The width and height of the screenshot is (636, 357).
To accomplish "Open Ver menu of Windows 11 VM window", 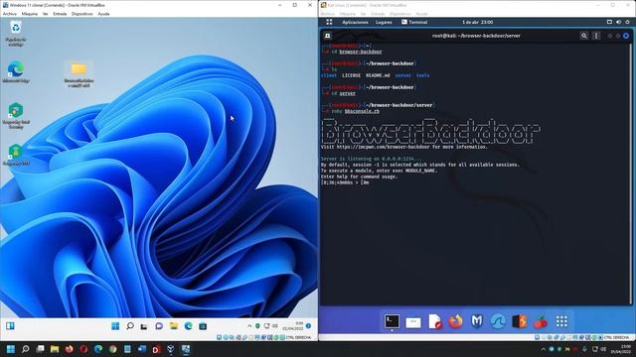I will (46, 14).
